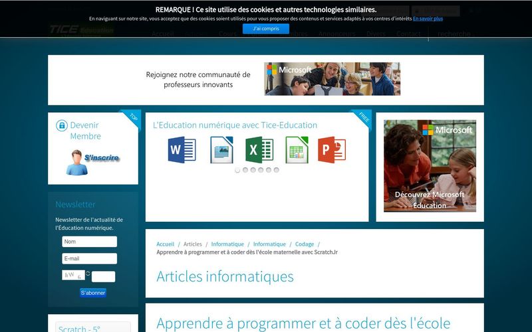Open the Informatique breadcrumb right after Articles
This screenshot has width=532, height=332.
pyautogui.click(x=227, y=244)
